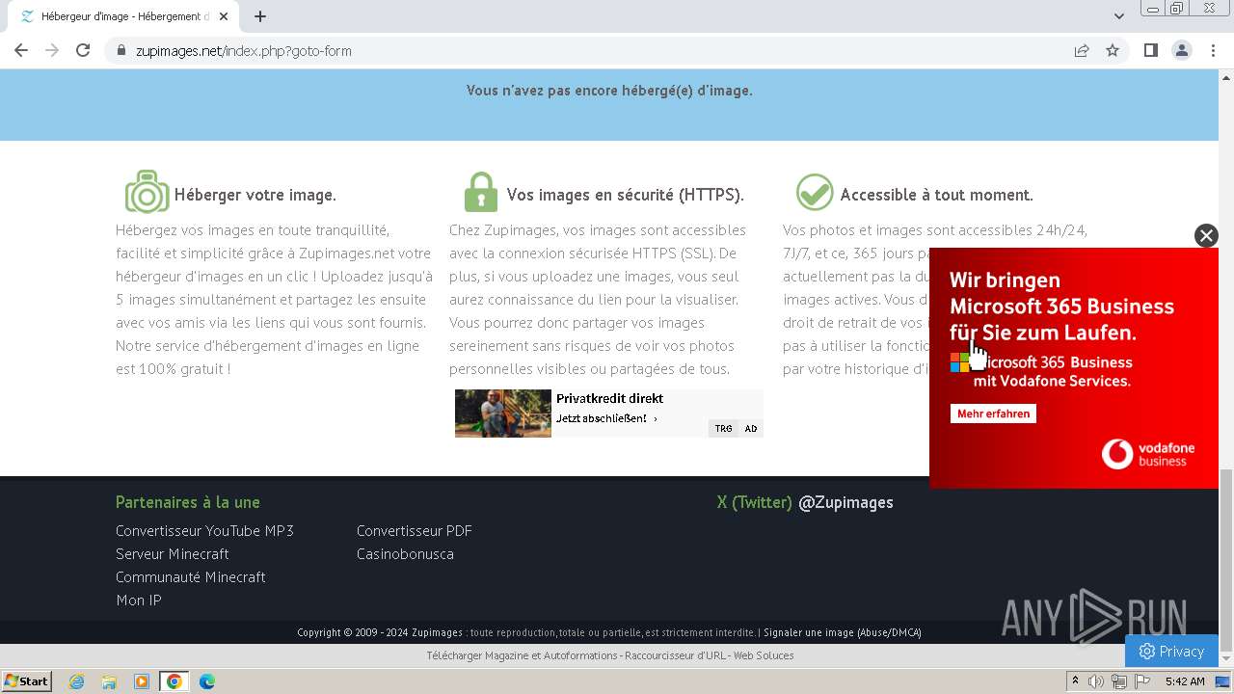Close the Vodafone ad popup
This screenshot has height=694, width=1234.
1206,235
